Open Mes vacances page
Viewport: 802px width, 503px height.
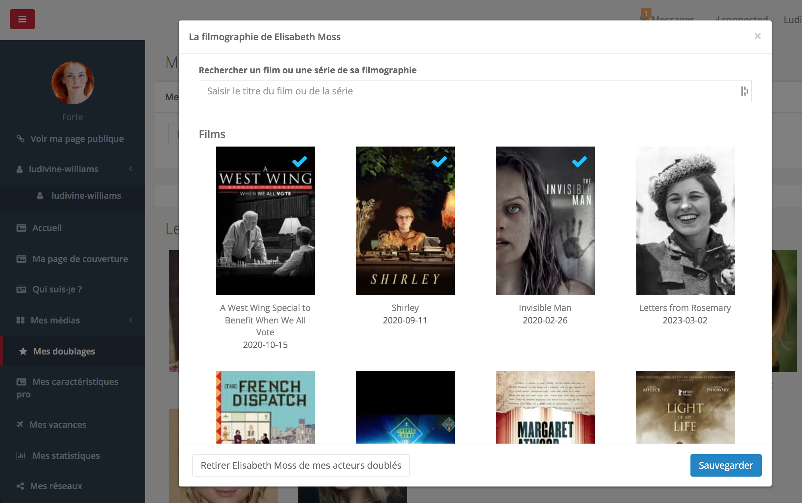[x=58, y=424]
